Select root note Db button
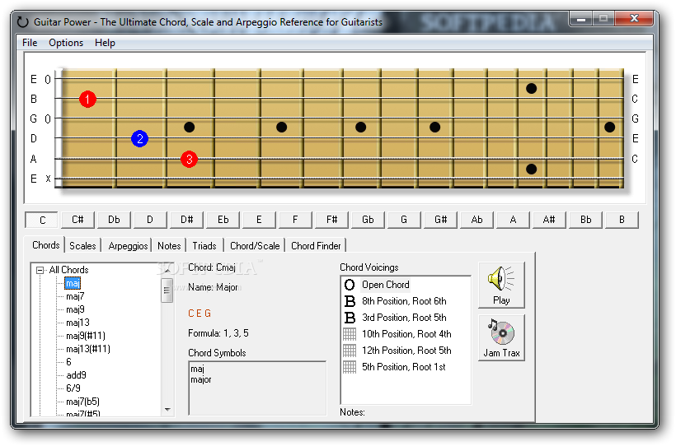Viewport: 676px width, 446px height. click(x=114, y=220)
